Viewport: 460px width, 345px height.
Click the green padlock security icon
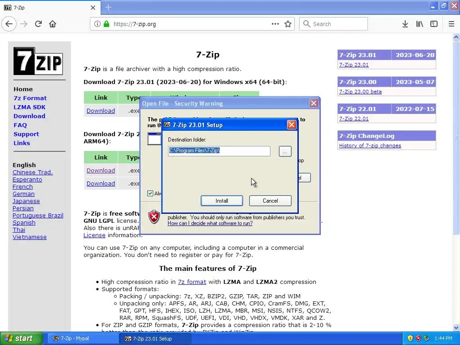click(106, 24)
